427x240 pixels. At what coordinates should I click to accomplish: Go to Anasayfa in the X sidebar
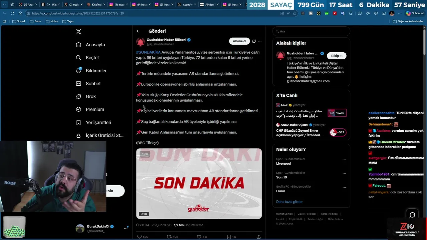pos(91,45)
